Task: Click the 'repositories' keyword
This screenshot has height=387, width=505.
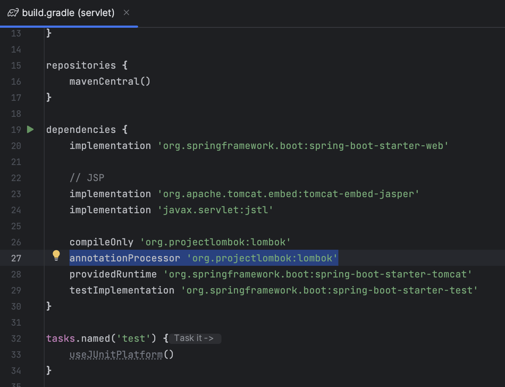Action: (x=81, y=65)
